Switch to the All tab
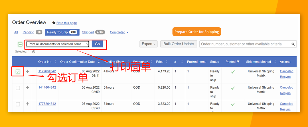308x127 pixels. pos(16,32)
